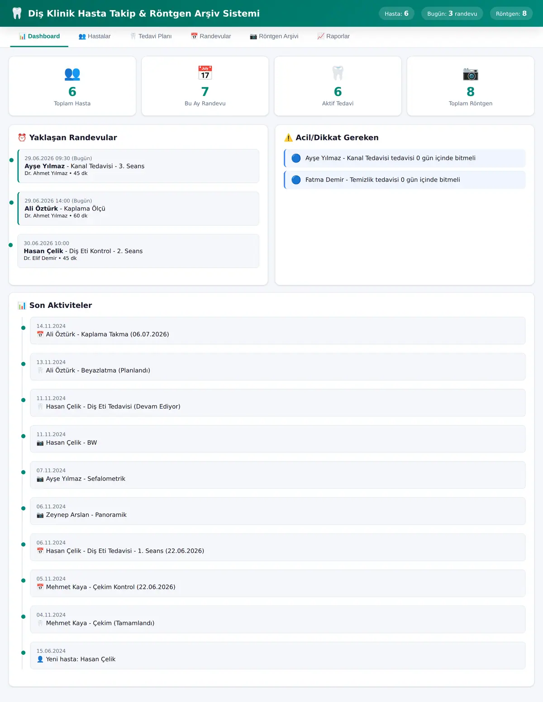Switch to the Hastalar tab
The image size is (543, 702).
(x=95, y=36)
